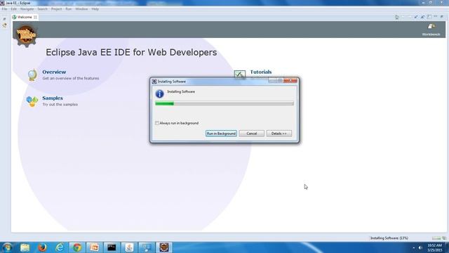
Task: Show hidden tray icons arrow
Action: 413,248
